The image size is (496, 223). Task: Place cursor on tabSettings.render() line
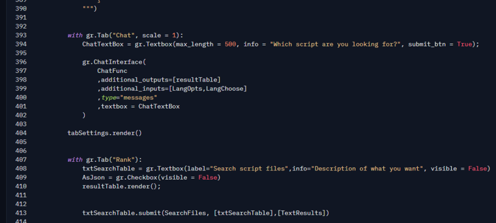(x=104, y=133)
